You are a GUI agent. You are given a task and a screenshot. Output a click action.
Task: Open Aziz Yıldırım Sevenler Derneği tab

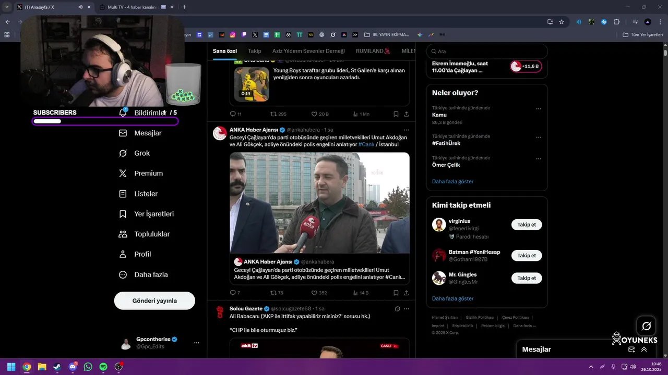click(308, 51)
